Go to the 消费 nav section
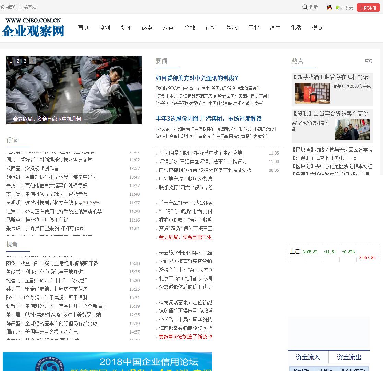 click(275, 28)
